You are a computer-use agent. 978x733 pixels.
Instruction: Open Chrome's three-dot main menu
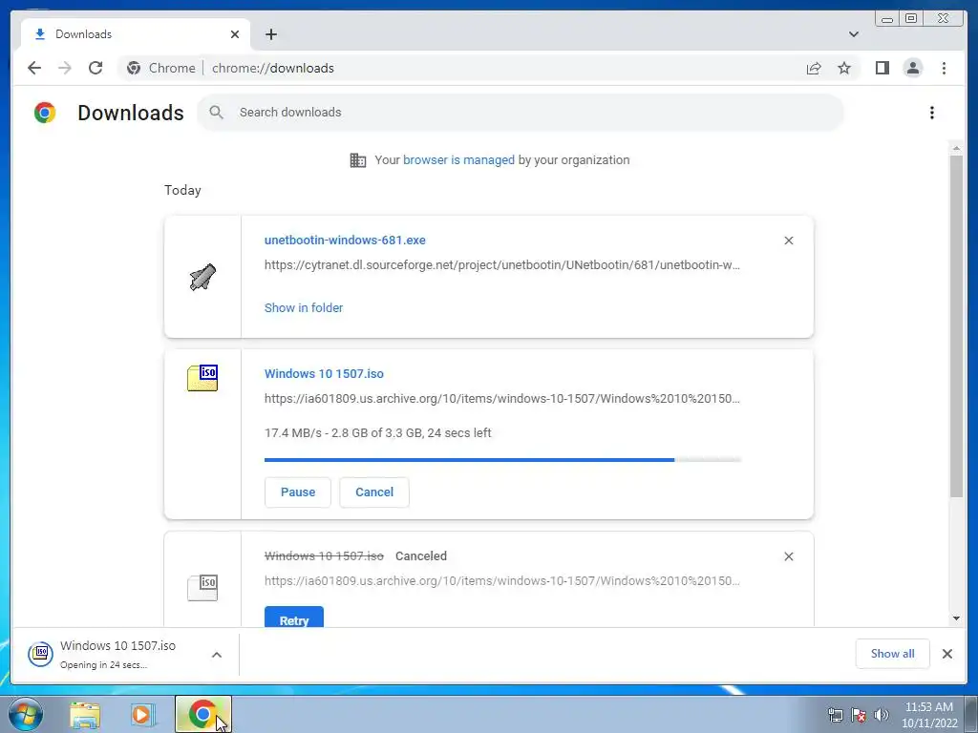944,68
